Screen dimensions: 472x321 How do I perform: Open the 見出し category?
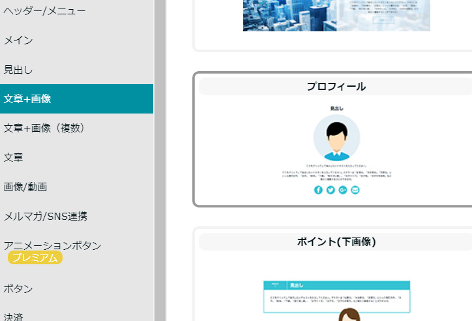point(18,70)
